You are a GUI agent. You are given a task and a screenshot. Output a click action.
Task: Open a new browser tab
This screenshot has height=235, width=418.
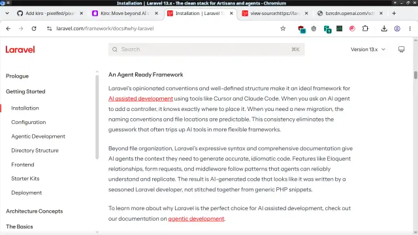click(x=394, y=13)
